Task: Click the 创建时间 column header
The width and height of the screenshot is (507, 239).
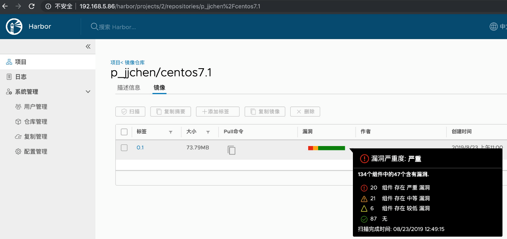Action: pos(461,132)
